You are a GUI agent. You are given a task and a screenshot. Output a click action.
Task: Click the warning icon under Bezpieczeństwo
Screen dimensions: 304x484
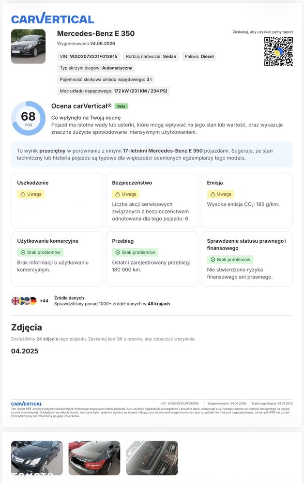click(x=118, y=194)
